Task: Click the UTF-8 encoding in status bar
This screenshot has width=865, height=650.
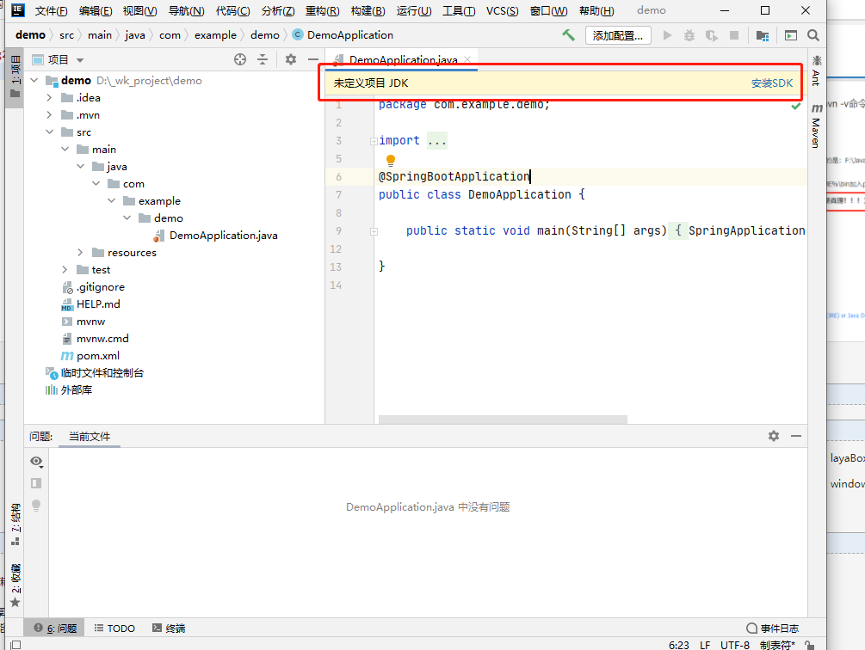Action: 735,645
